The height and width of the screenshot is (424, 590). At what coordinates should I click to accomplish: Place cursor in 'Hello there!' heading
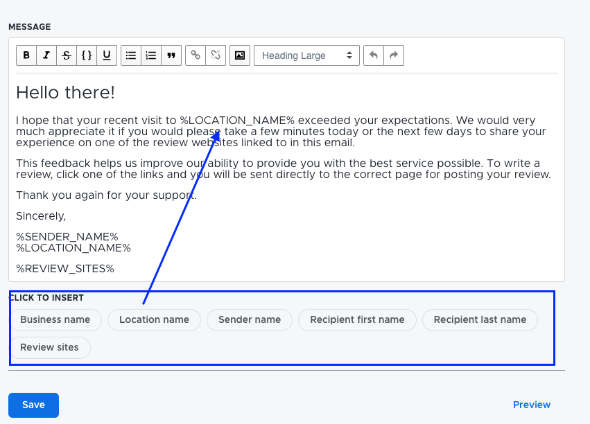pos(65,93)
